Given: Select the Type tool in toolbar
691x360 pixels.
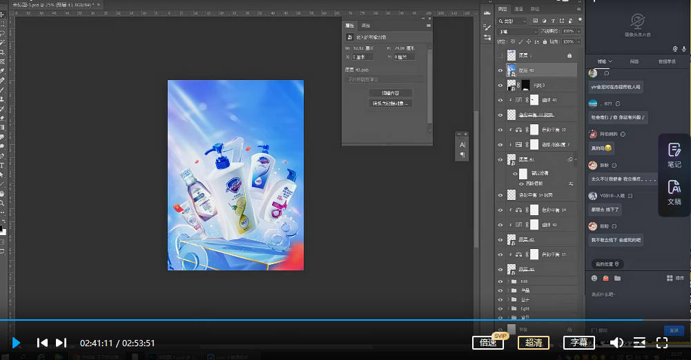Looking at the screenshot, I should 3,166.
